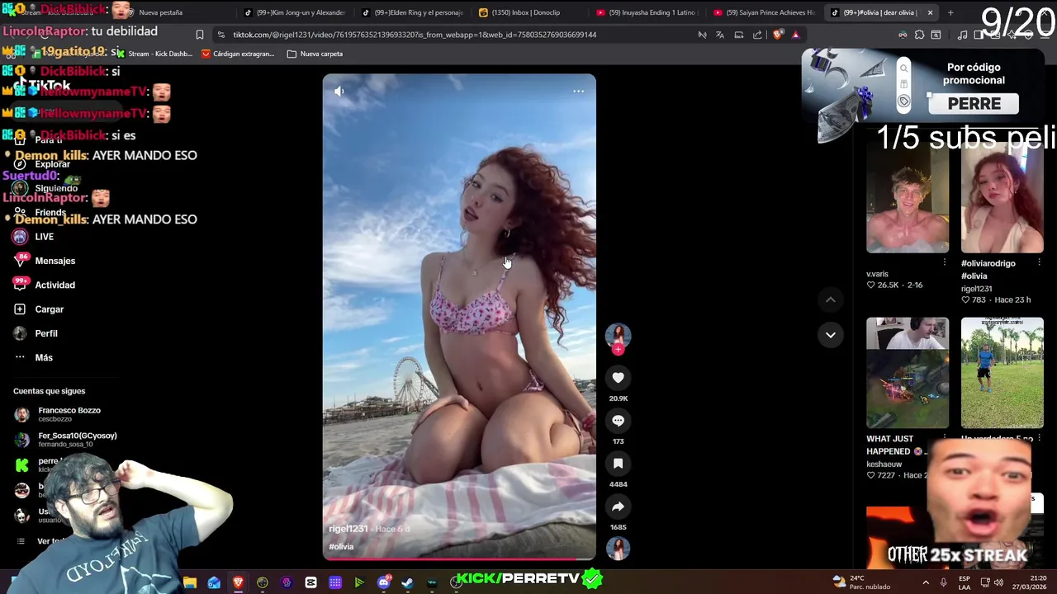
Task: Open Steam from the taskbar
Action: [x=407, y=583]
